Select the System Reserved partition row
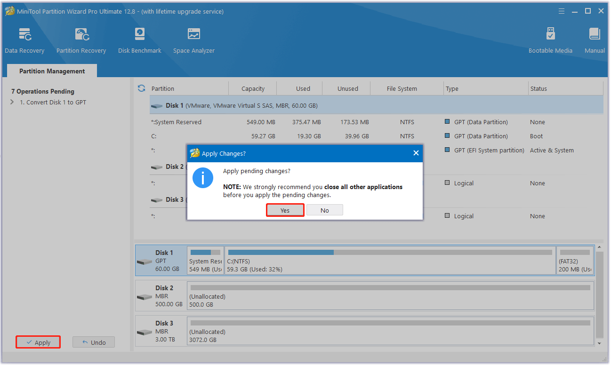 pos(376,122)
